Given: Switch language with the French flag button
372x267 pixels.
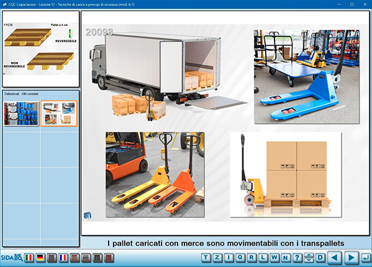Looking at the screenshot, I should pos(63,258).
